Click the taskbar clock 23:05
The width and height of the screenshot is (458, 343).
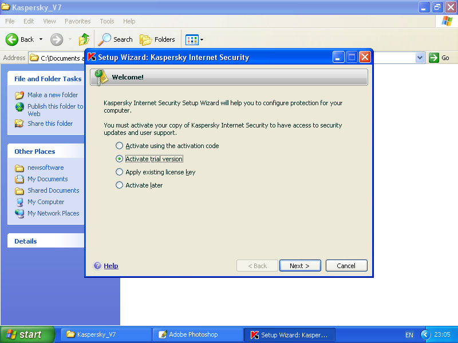click(x=442, y=334)
